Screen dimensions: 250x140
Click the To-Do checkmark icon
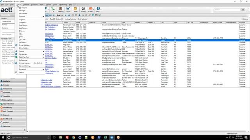(68, 9)
